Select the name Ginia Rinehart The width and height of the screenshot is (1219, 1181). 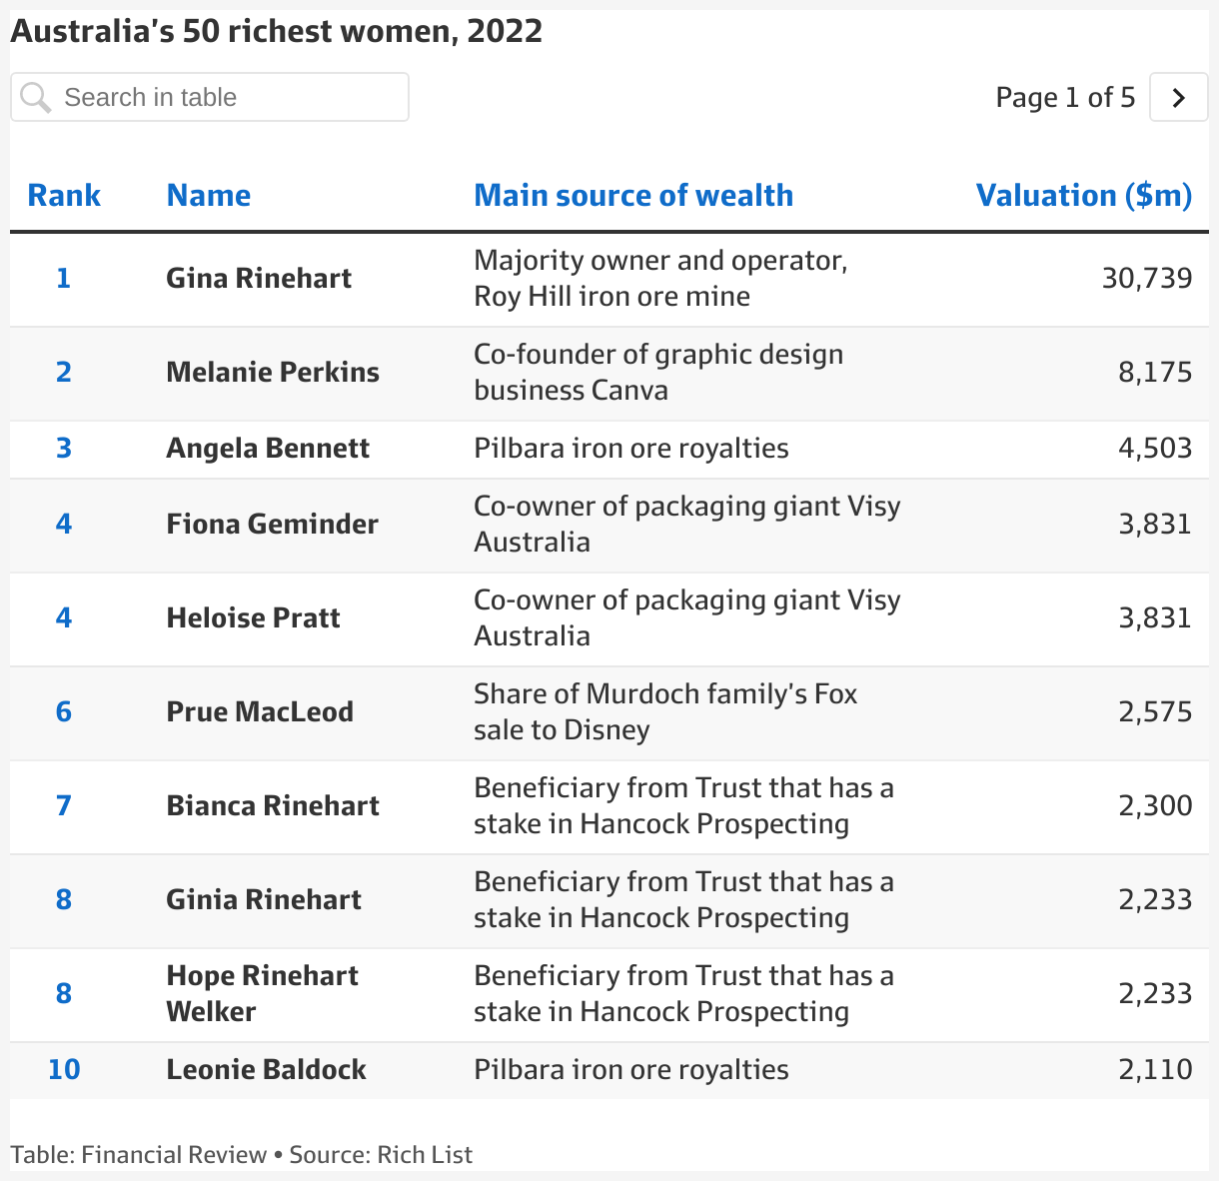(264, 899)
